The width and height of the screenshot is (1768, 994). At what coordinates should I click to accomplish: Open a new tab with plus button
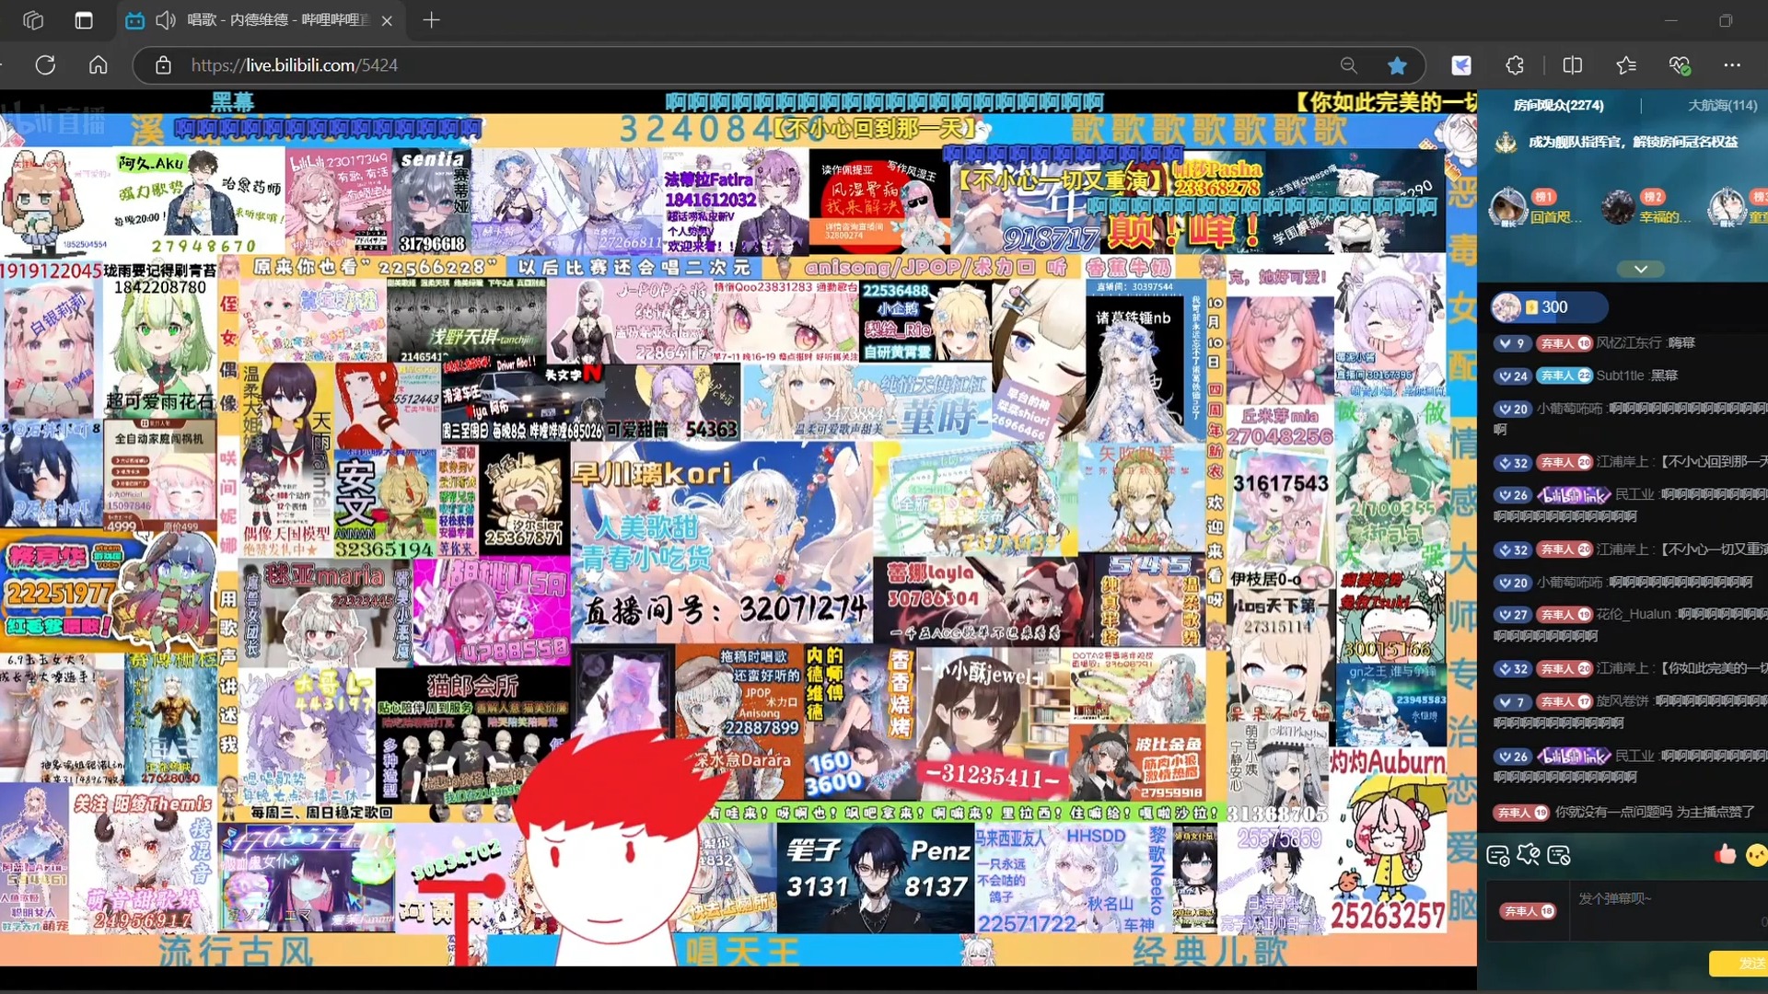click(x=431, y=20)
